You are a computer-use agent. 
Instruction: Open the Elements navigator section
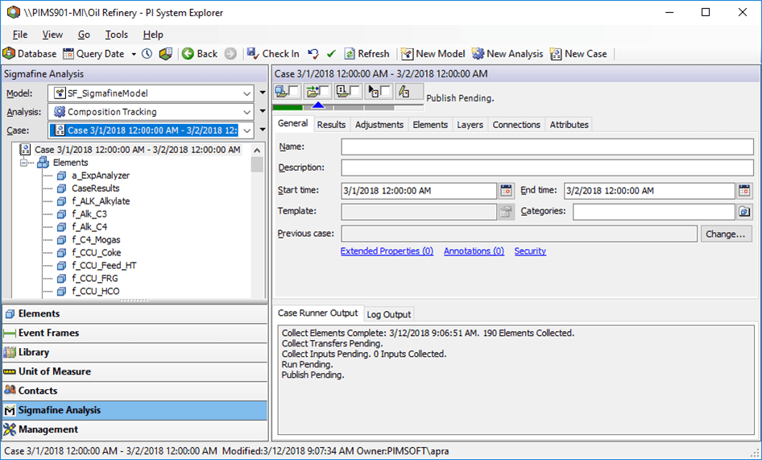135,313
